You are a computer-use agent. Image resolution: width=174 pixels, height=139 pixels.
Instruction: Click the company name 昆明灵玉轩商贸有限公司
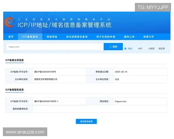[46, 79]
